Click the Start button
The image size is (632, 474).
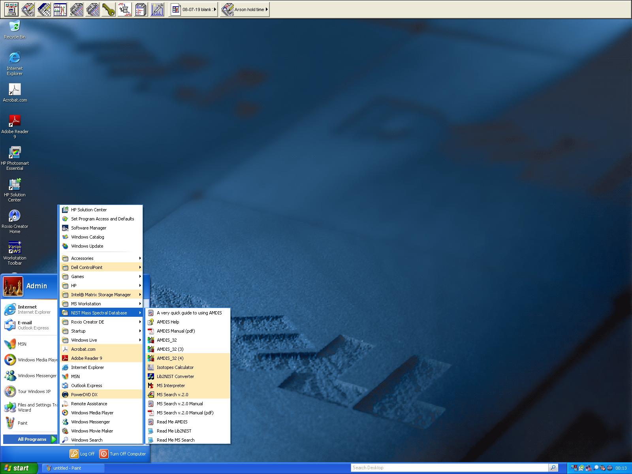(x=19, y=468)
